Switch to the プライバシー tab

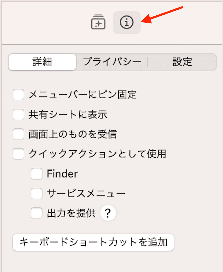(112, 62)
